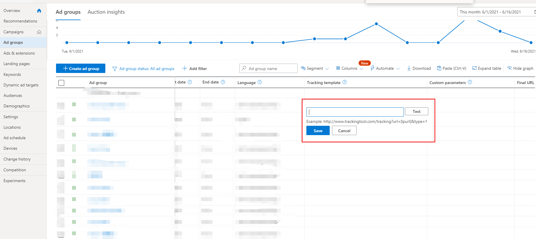Click the 6/16/2021 data point on graph
Viewport: 536px width, 239px height.
(x=531, y=43)
